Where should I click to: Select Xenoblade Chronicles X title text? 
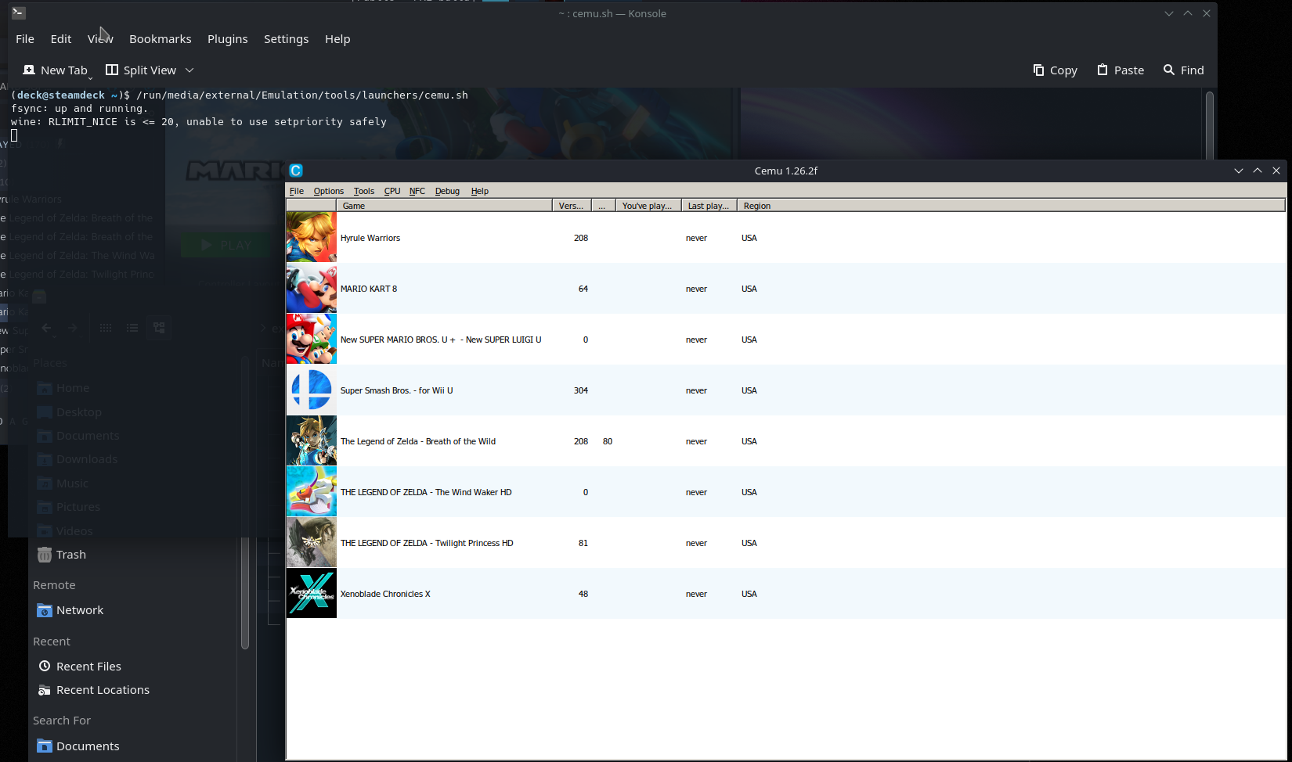[385, 594]
